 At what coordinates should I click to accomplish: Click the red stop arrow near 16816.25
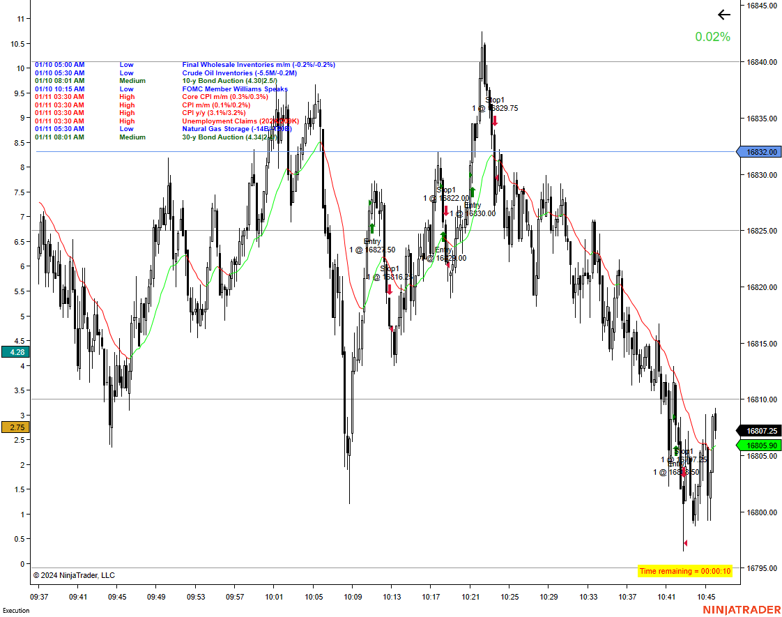pos(390,290)
